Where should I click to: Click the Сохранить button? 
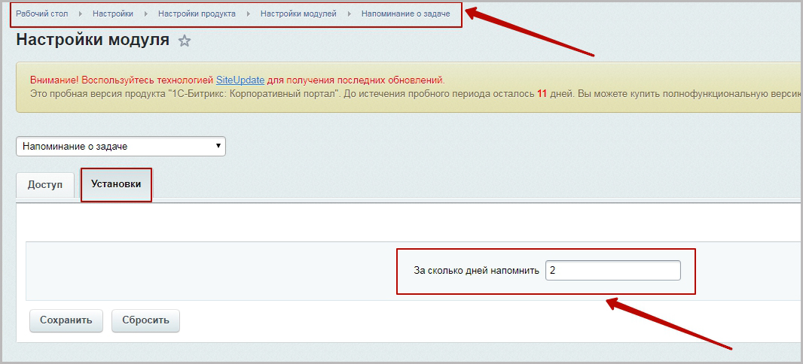pyautogui.click(x=66, y=320)
